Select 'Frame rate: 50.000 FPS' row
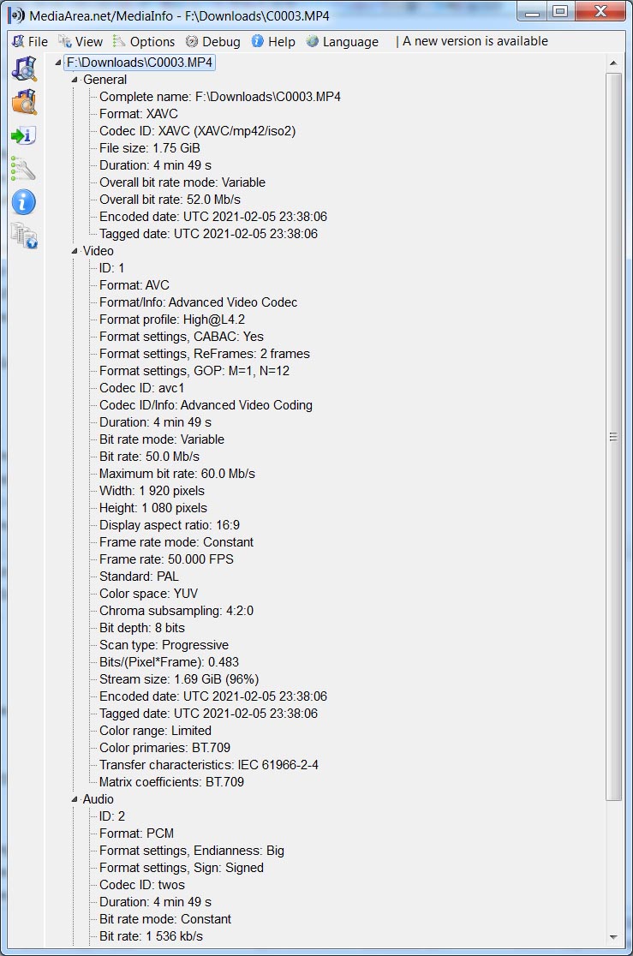 click(x=166, y=559)
